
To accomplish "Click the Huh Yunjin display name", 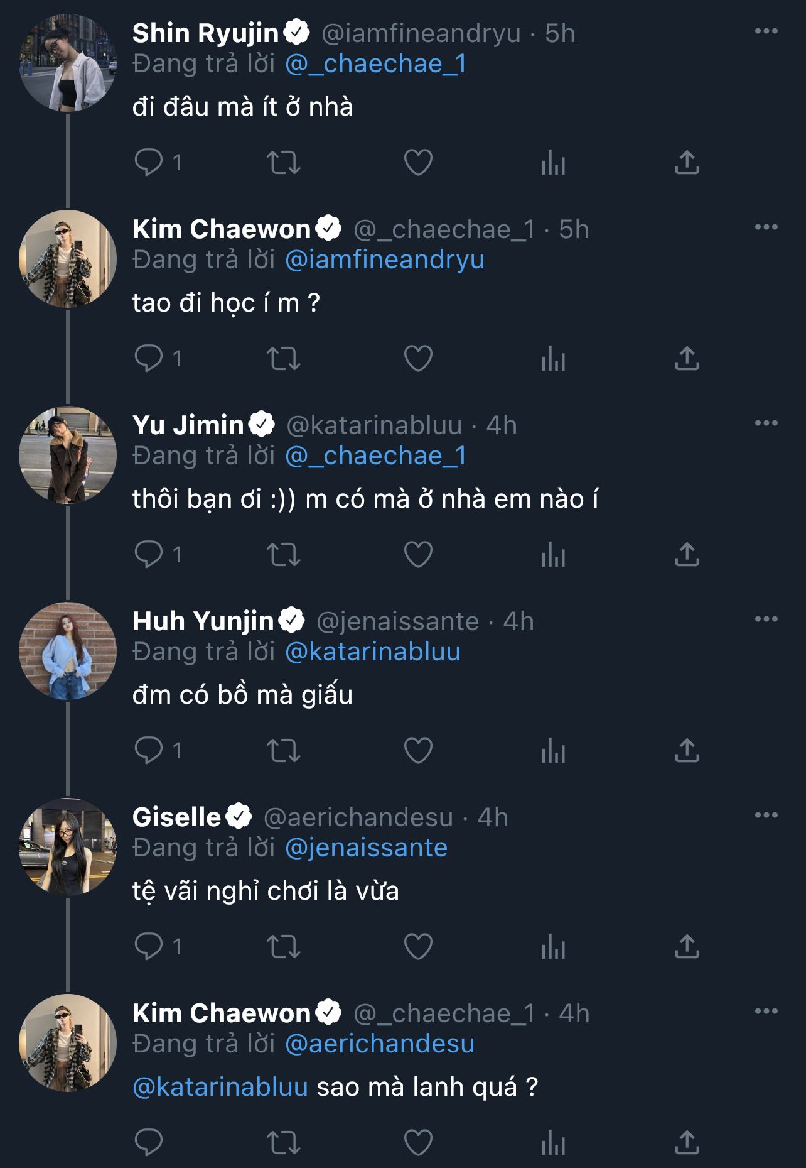I will pos(203,621).
